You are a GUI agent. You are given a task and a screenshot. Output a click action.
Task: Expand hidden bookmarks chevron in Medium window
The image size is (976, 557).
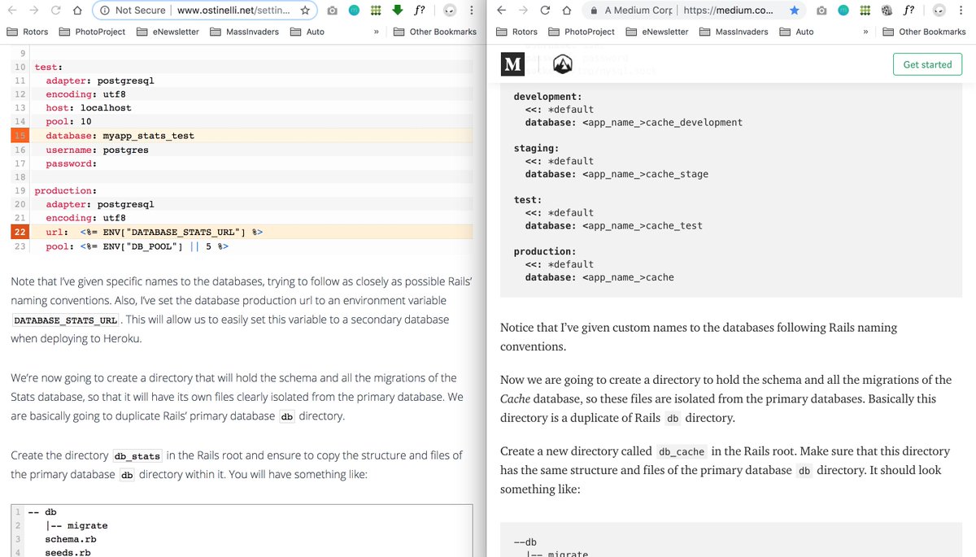865,32
